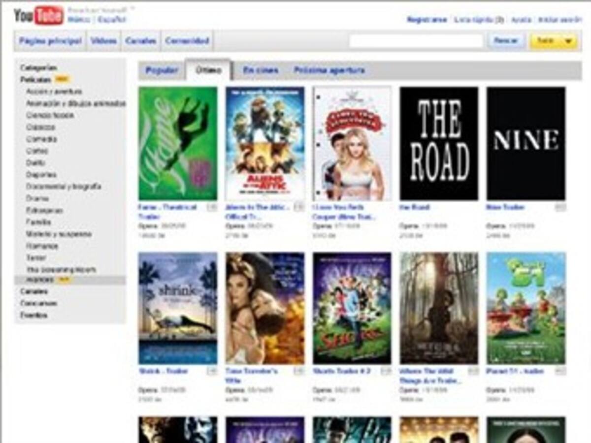Choose Misterio y suspenso category
The height and width of the screenshot is (443, 591).
tap(59, 234)
